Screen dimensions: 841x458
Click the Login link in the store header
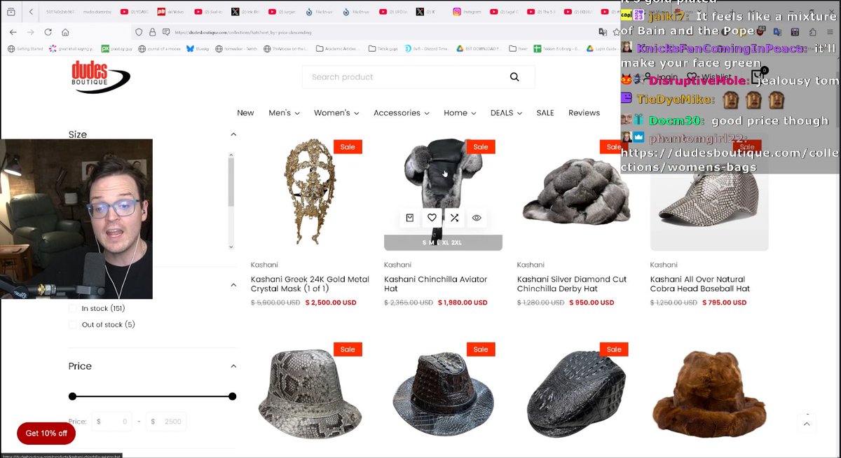click(662, 77)
